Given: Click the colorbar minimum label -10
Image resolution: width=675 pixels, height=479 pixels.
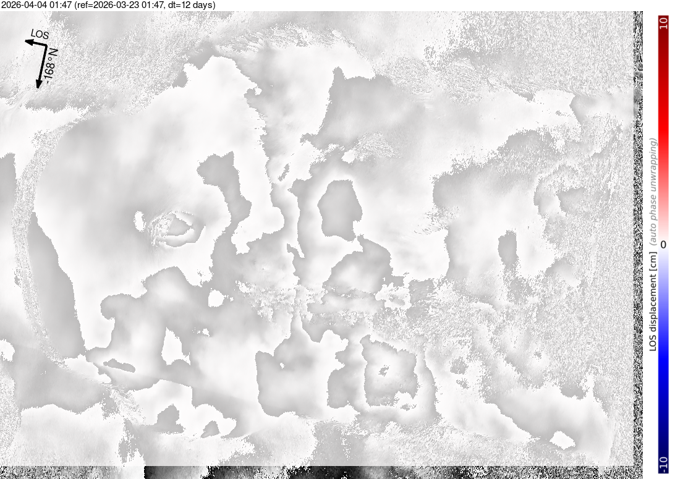Looking at the screenshot, I should coord(663,464).
